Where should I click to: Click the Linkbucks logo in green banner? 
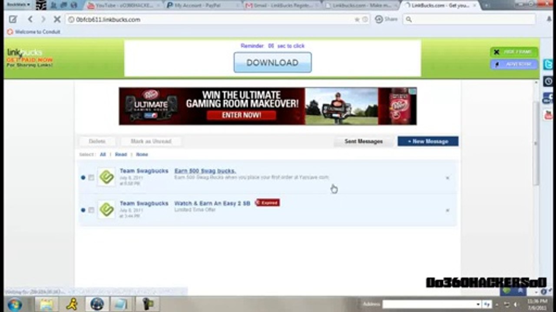[30, 58]
